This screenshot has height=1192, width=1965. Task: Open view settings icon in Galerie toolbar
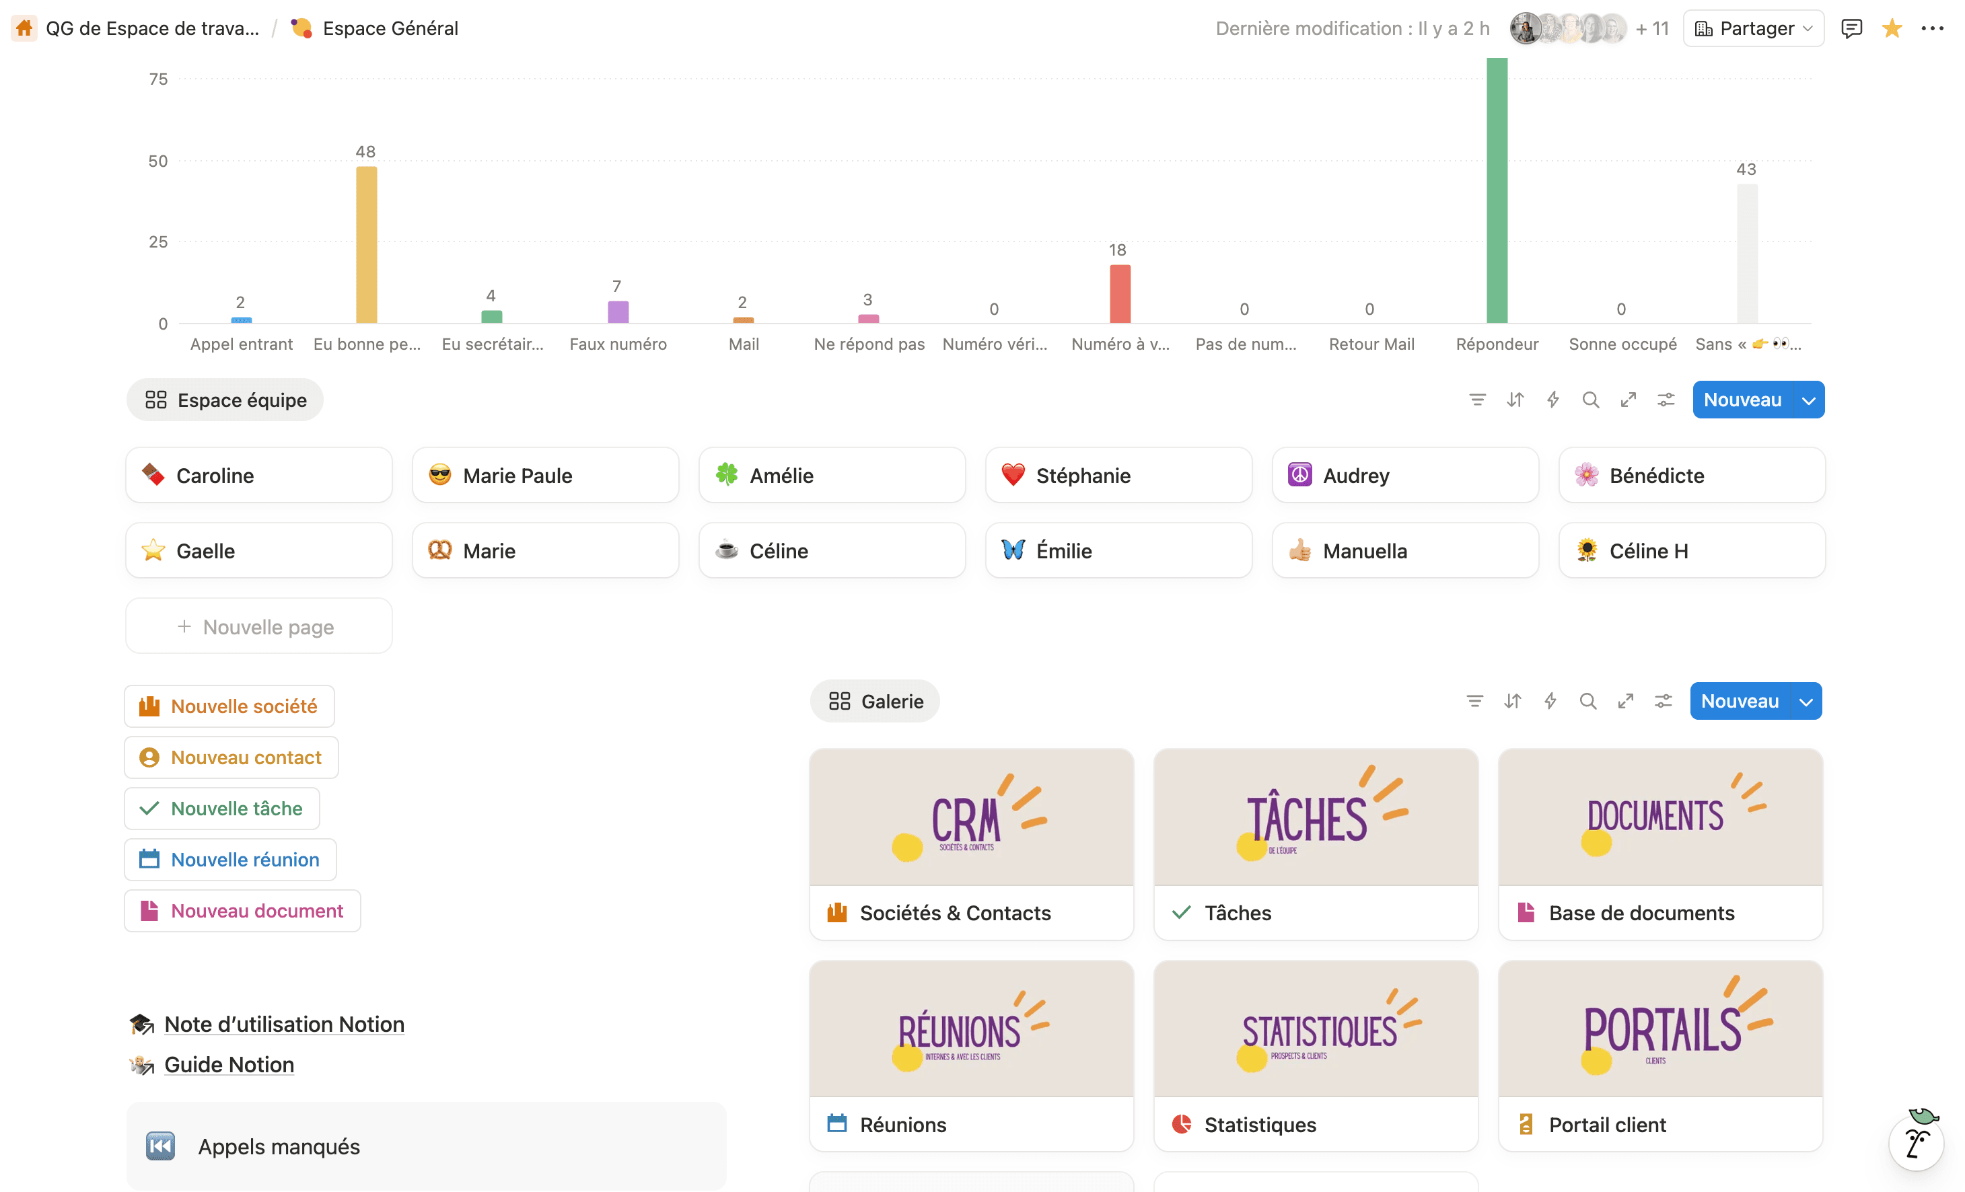click(1663, 701)
